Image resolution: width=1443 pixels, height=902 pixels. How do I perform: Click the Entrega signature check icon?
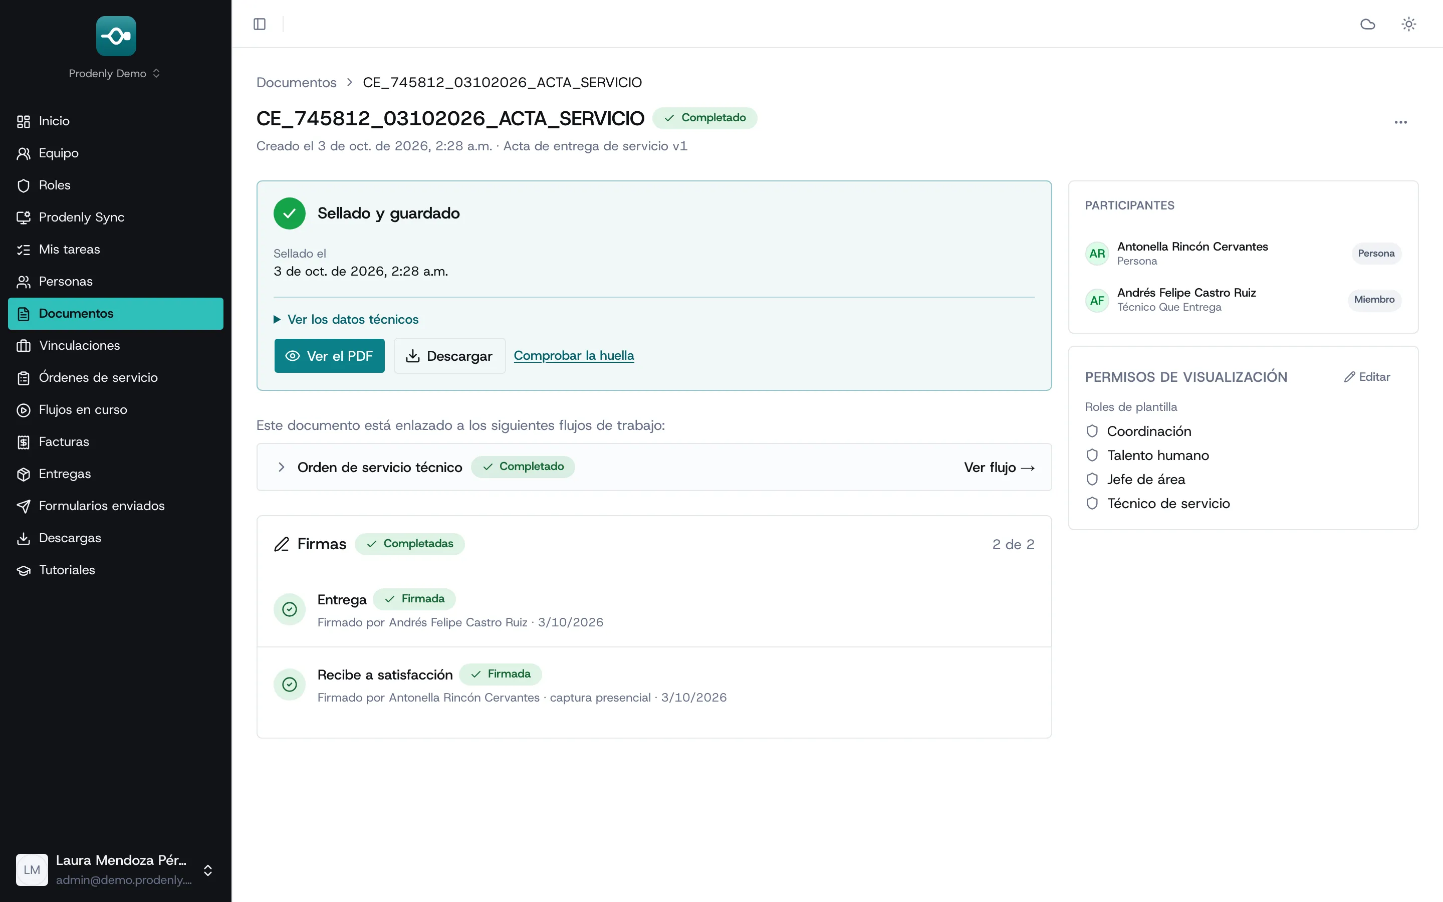[289, 609]
